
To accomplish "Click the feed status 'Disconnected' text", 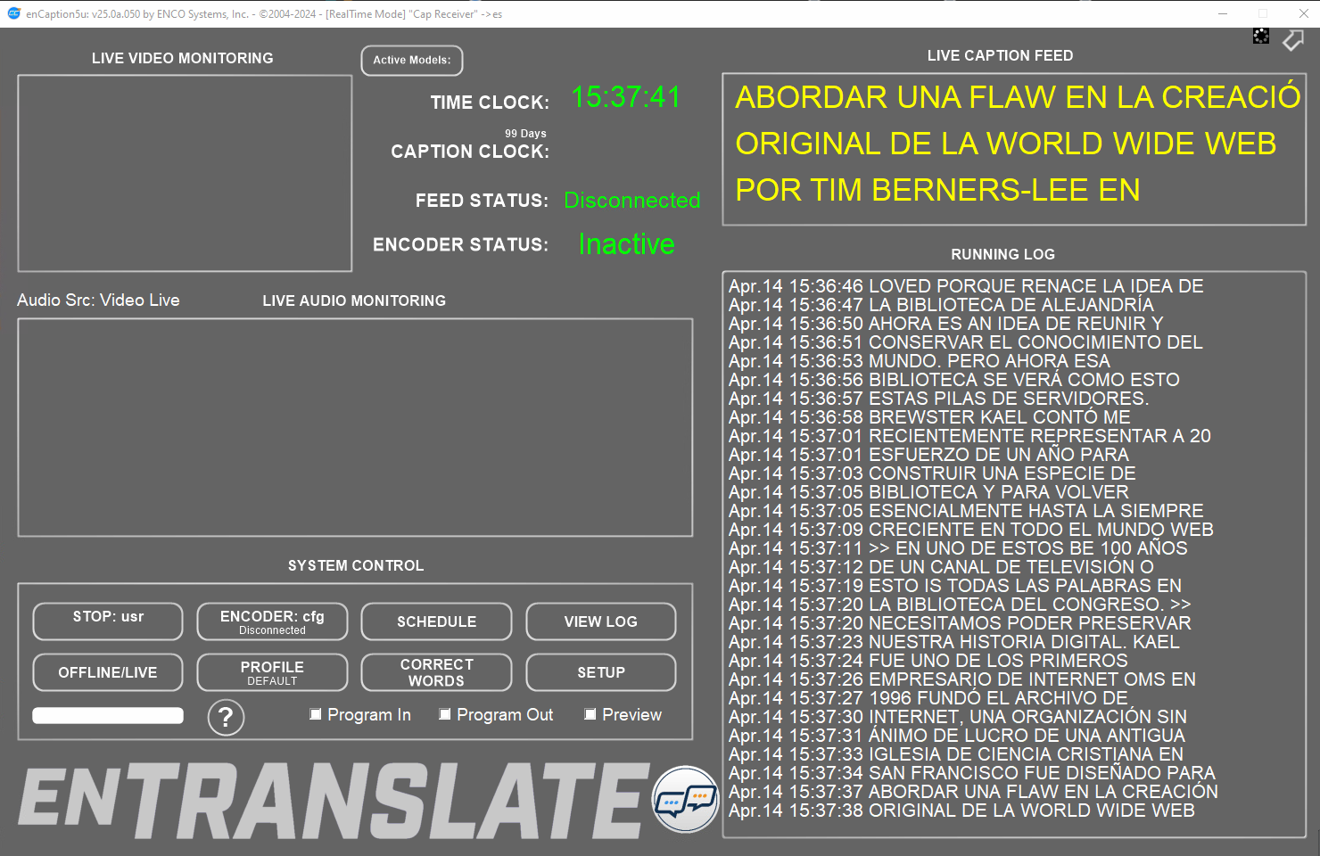I will point(632,201).
